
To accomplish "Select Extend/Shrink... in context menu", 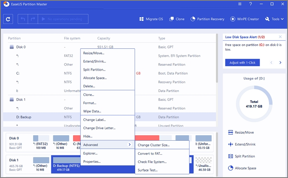I will coord(108,62).
